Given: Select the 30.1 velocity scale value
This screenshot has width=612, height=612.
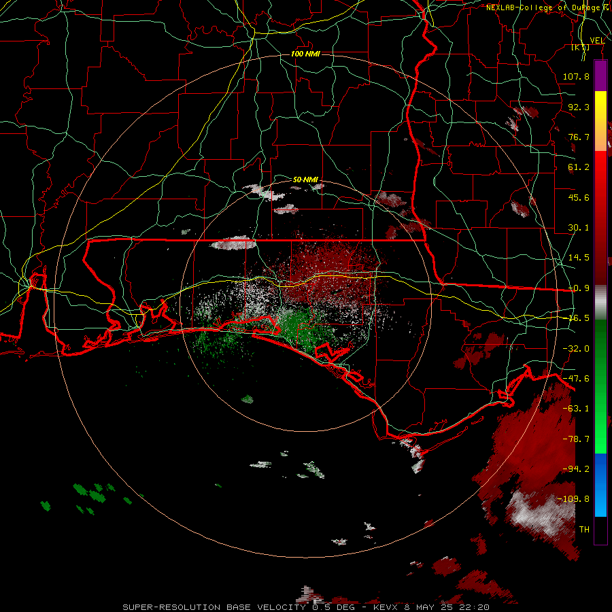Looking at the screenshot, I should (579, 228).
